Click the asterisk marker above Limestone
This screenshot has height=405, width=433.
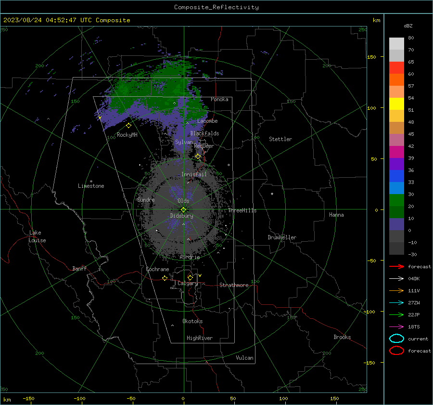click(x=91, y=182)
